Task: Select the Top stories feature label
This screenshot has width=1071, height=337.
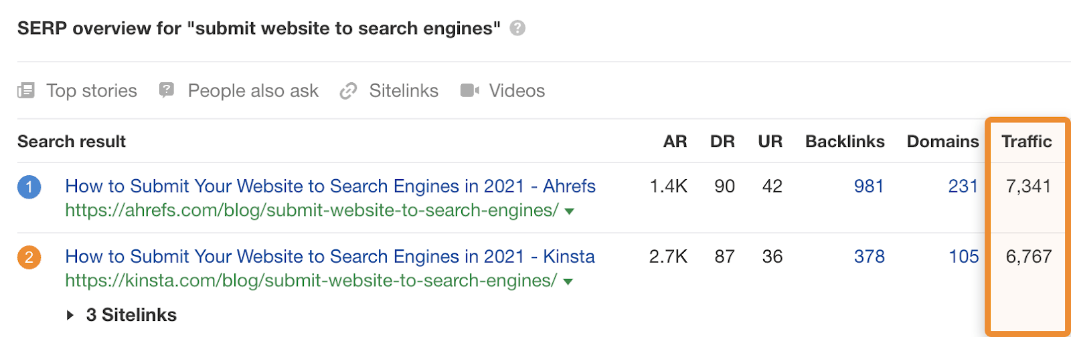Action: 92,90
